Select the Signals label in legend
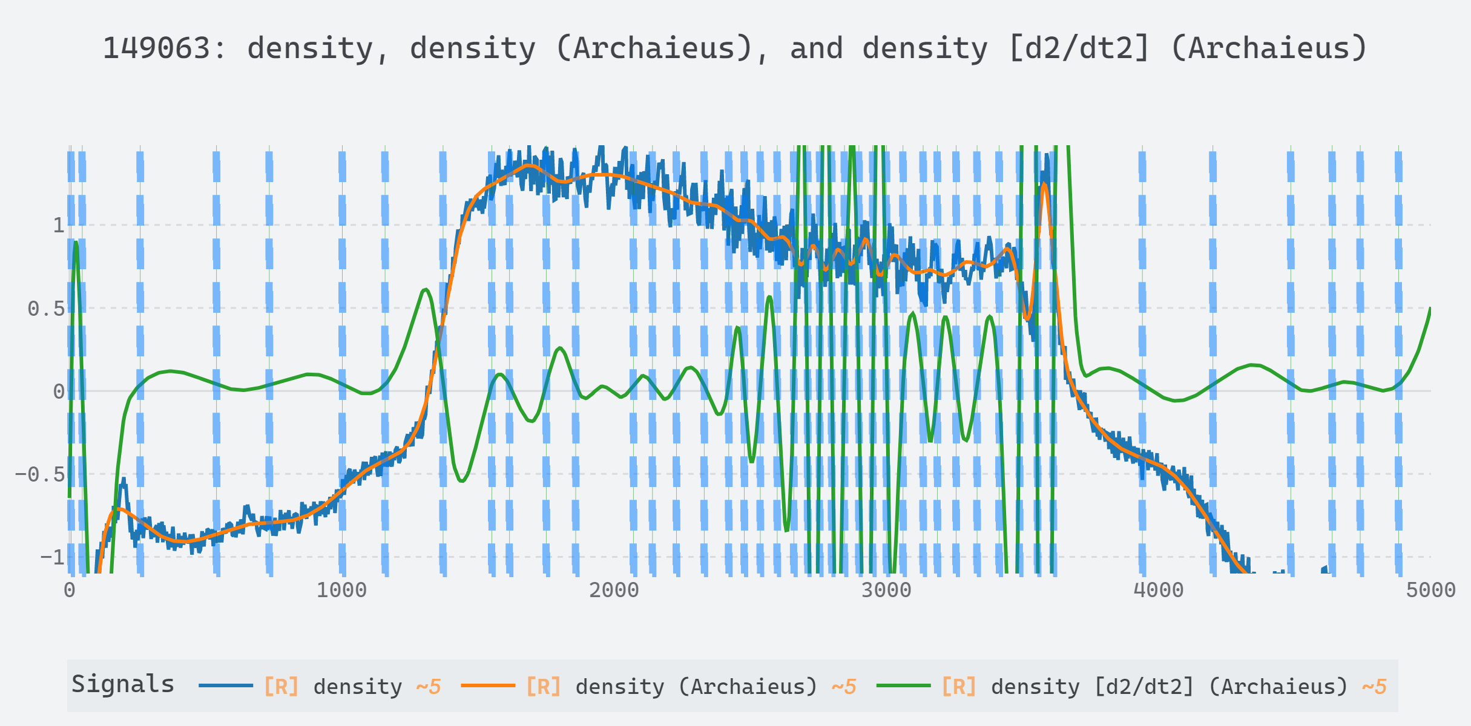1471x726 pixels. [x=123, y=682]
